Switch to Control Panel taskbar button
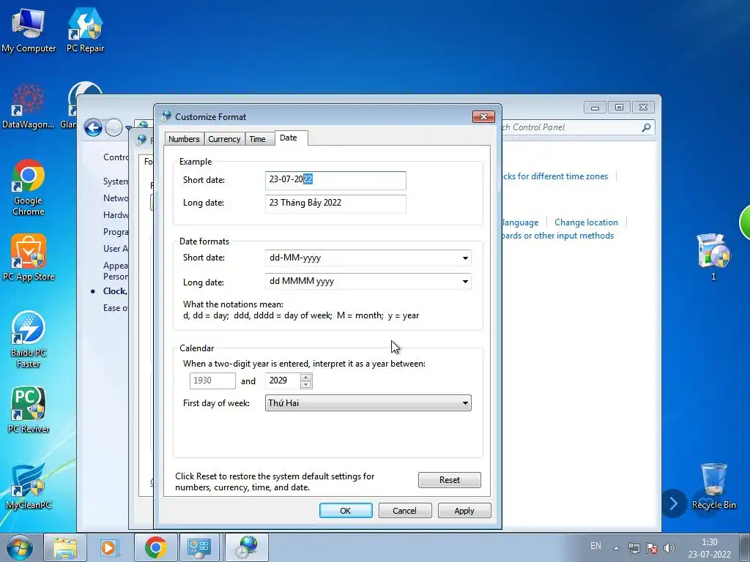 (199, 547)
